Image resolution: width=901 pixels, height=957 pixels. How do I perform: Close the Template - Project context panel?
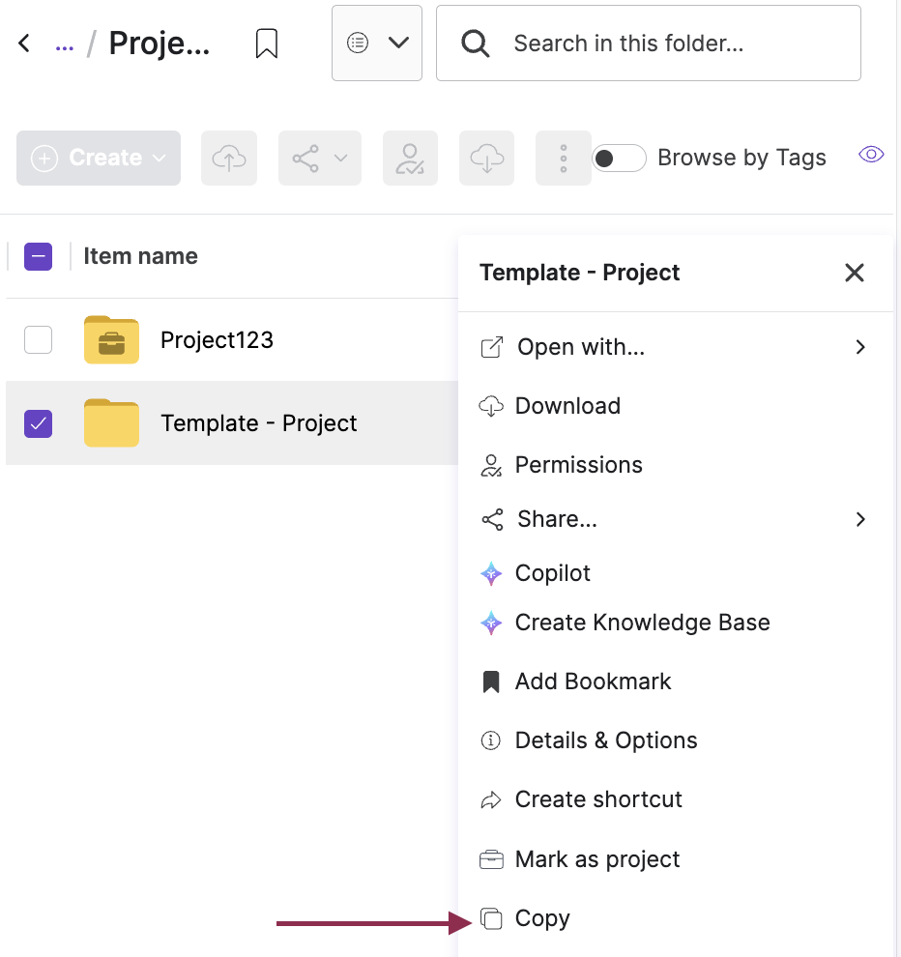click(854, 273)
